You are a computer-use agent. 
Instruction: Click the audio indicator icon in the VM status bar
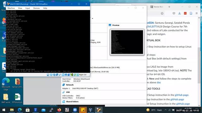tap(54, 75)
